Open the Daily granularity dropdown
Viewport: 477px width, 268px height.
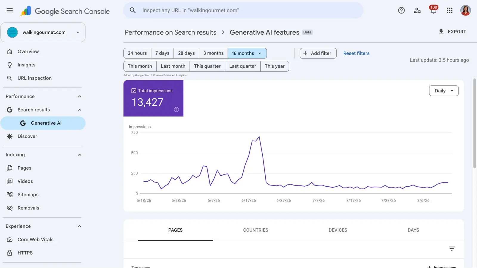pos(444,91)
